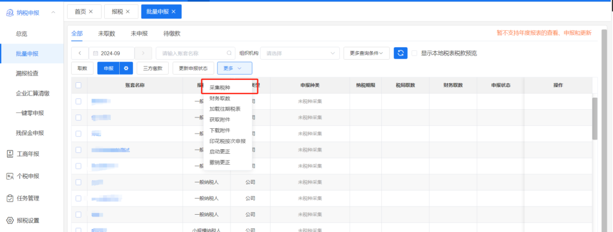Close the 报税 tab with its X
Screen dimensions: 613x232
128,12
